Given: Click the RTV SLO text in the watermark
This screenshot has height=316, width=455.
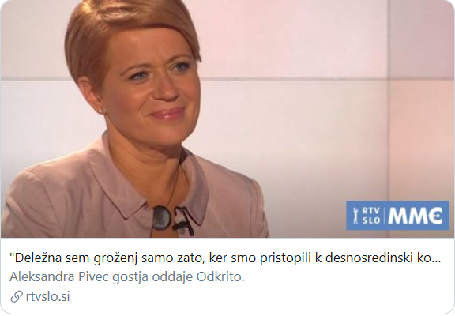Looking at the screenshot, I should (x=370, y=216).
